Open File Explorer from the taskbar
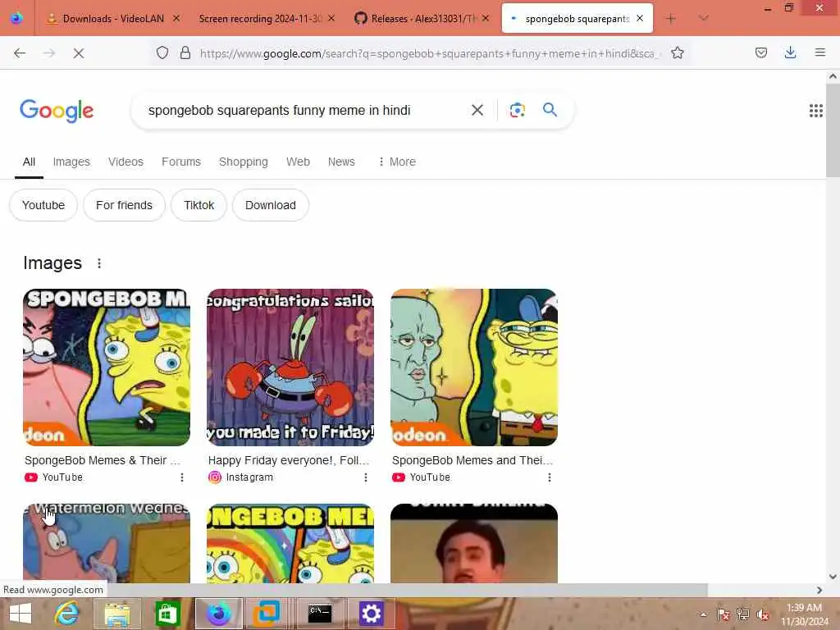The height and width of the screenshot is (630, 840). (117, 614)
